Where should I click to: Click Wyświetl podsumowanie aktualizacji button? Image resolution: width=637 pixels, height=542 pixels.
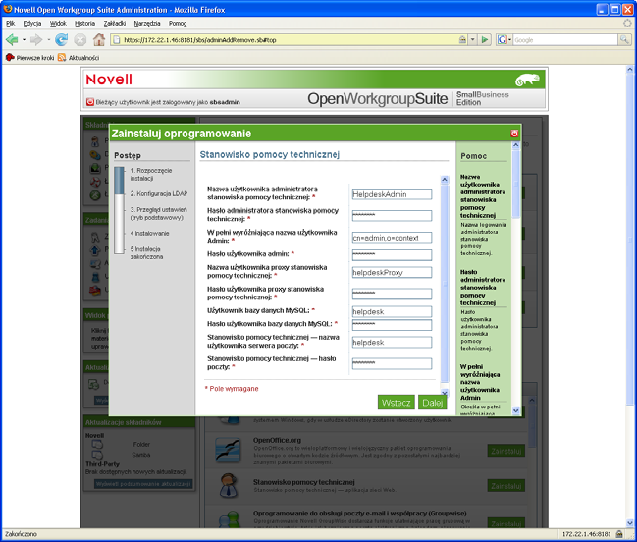click(143, 484)
